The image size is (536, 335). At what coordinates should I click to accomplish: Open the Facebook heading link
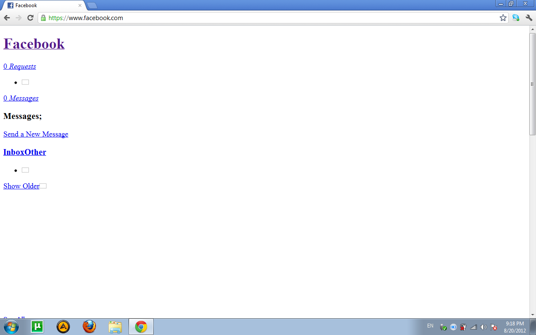[34, 44]
